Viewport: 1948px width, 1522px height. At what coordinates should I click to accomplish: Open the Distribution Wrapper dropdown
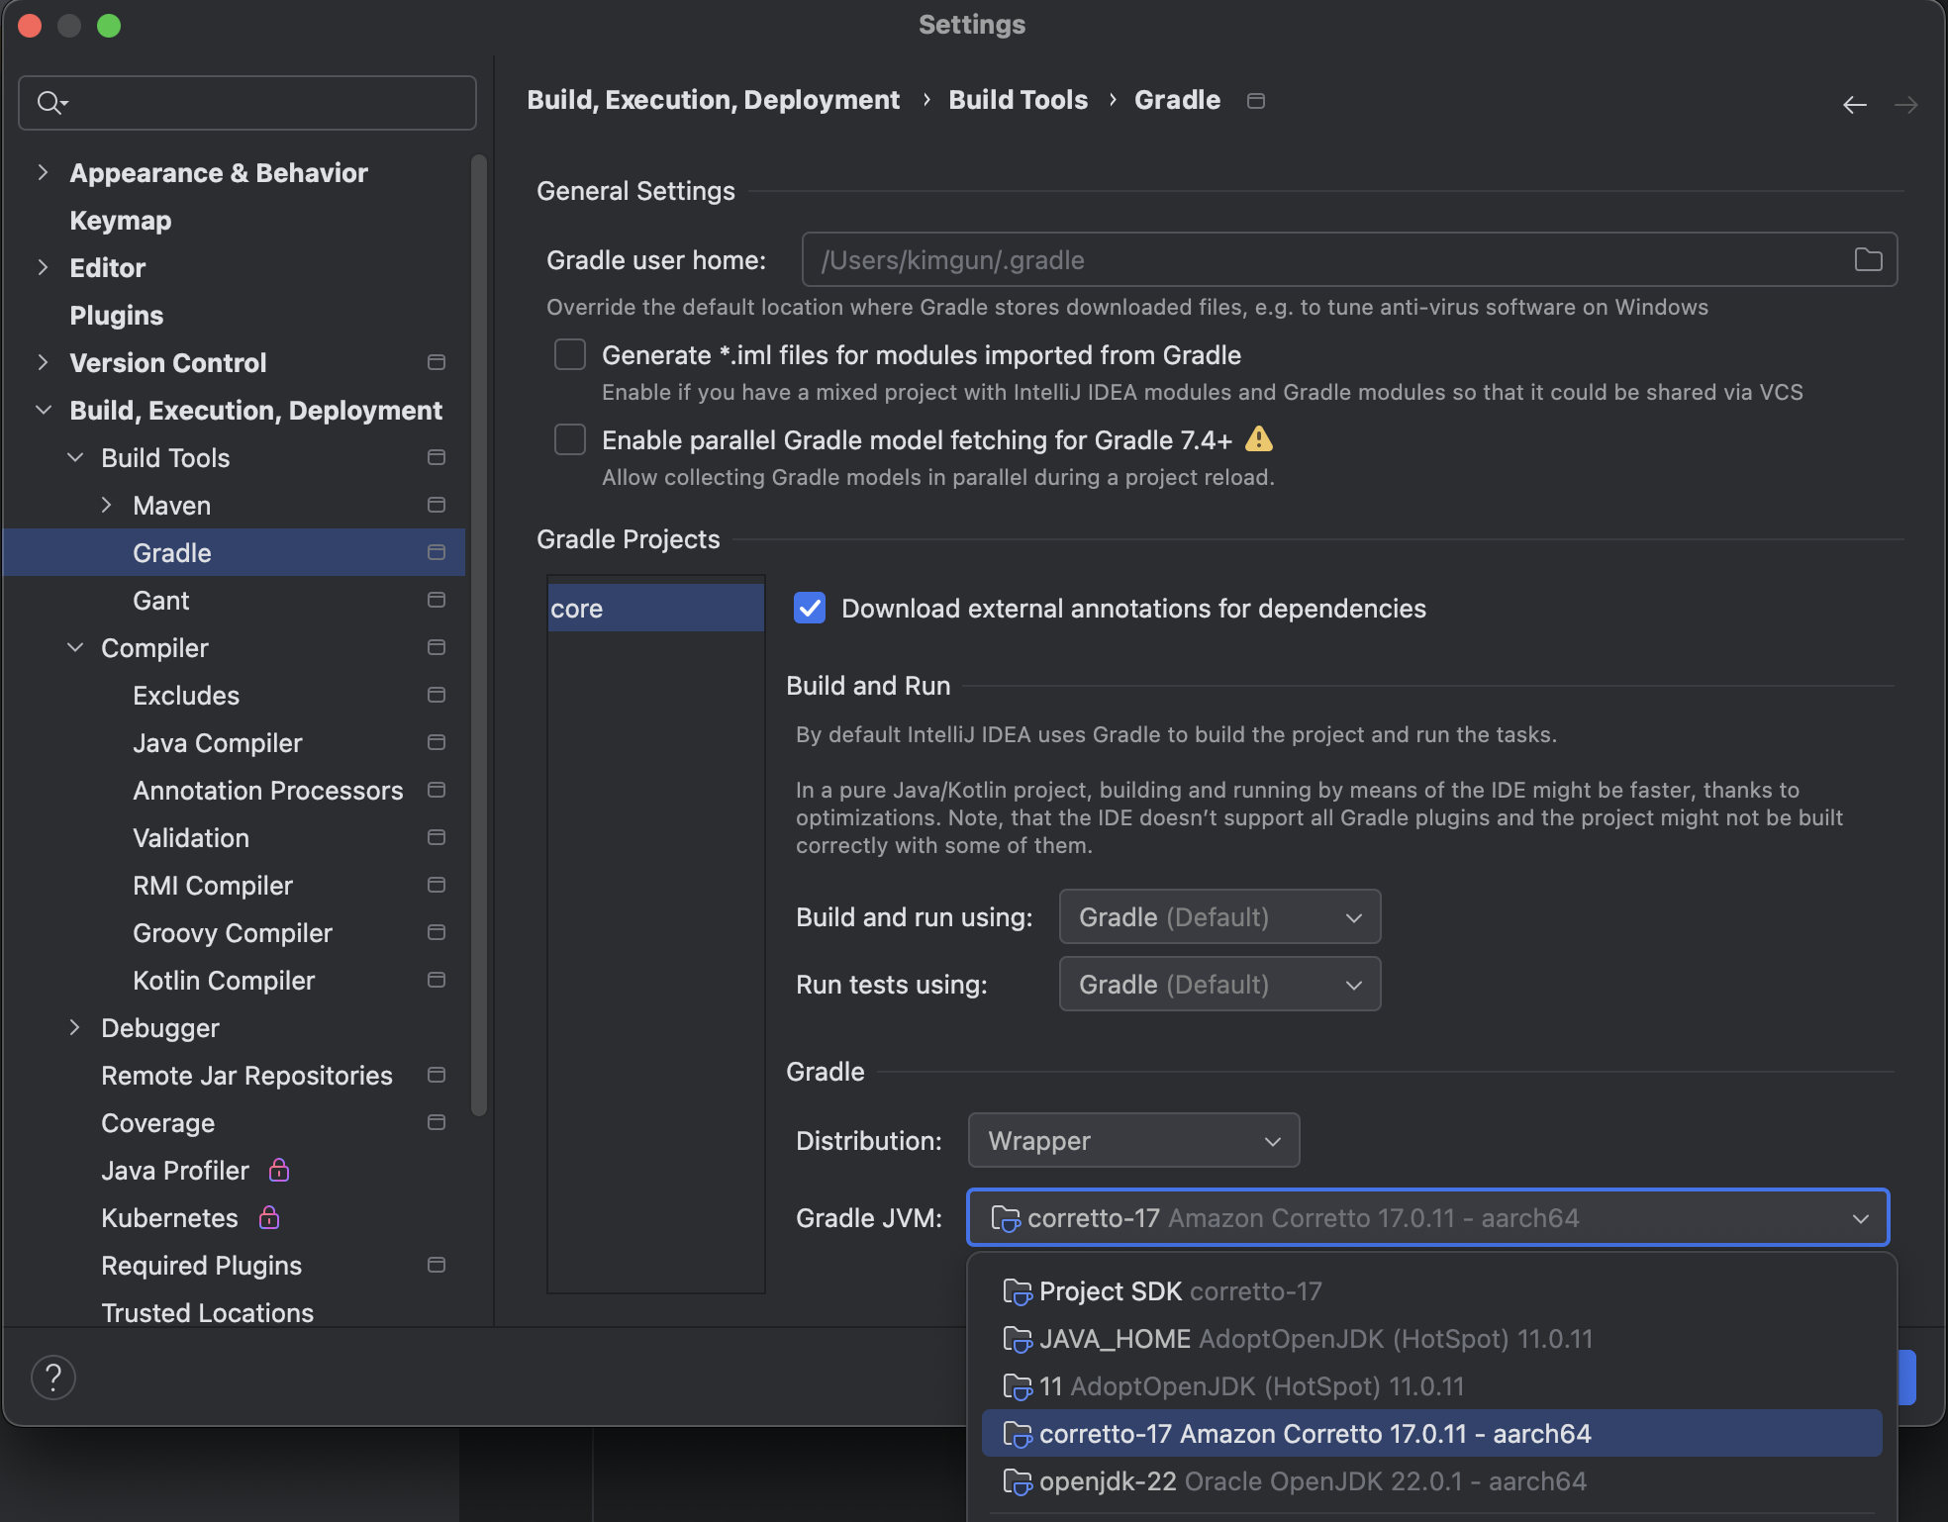(x=1132, y=1140)
